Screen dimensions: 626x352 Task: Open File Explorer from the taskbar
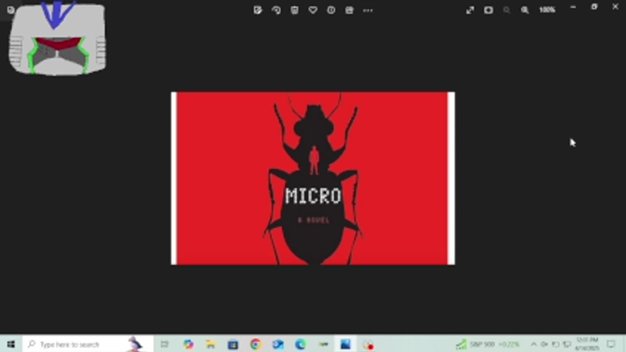pos(211,344)
